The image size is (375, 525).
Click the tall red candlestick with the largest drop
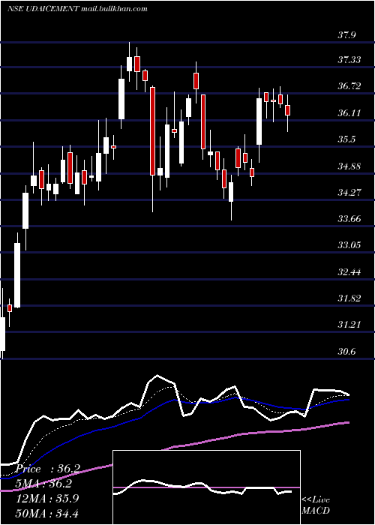[152, 131]
